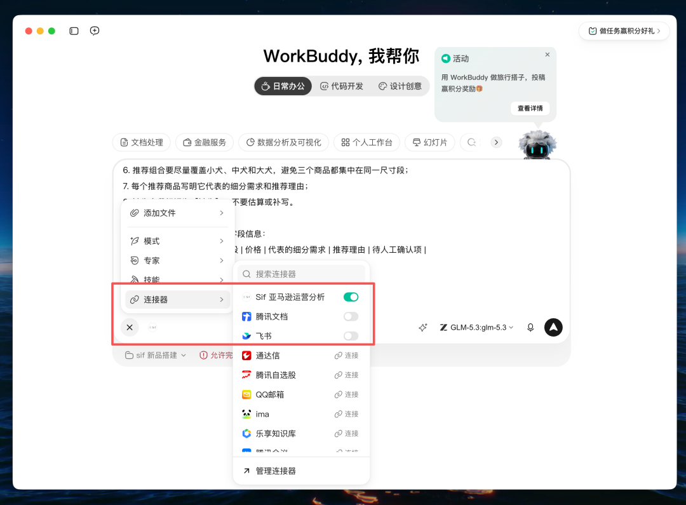The width and height of the screenshot is (686, 505).
Task: Close the 活动 notification card
Action: (548, 55)
